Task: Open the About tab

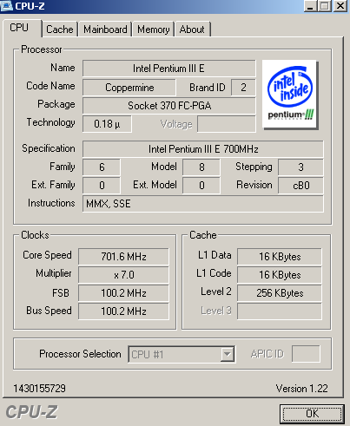Action: pyautogui.click(x=192, y=29)
